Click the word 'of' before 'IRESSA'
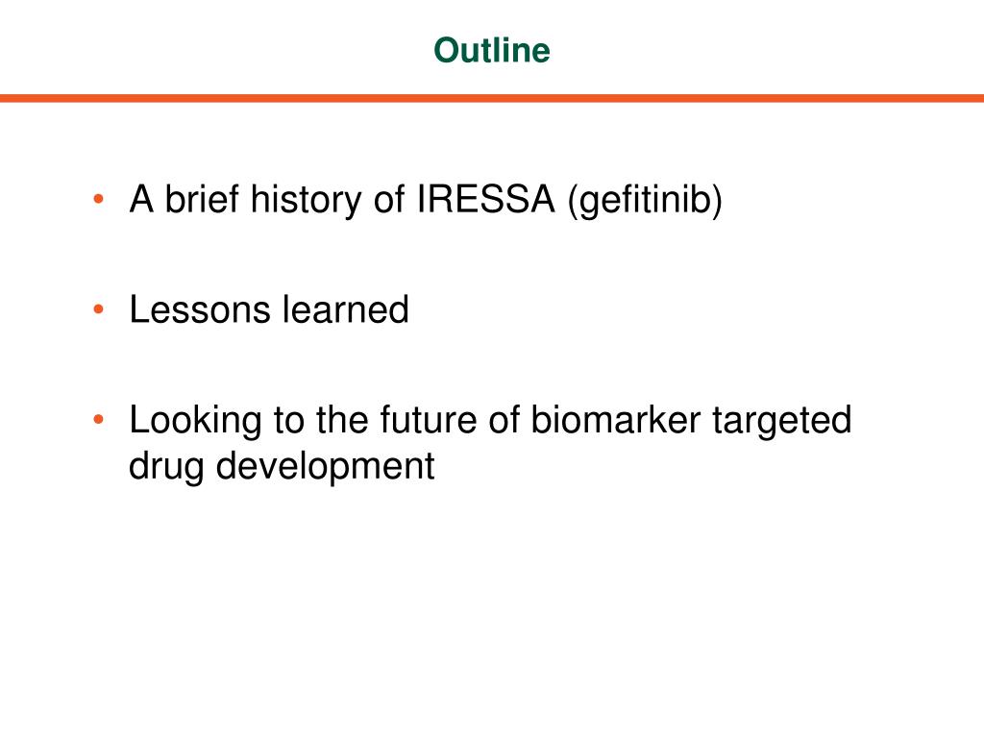This screenshot has height=738, width=984. tap(389, 199)
